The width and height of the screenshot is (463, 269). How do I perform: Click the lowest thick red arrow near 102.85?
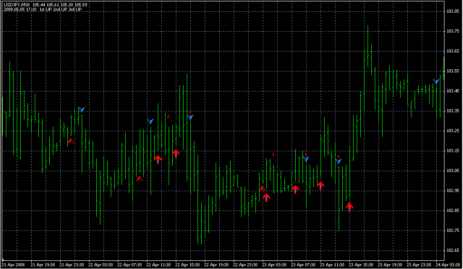tap(350, 207)
